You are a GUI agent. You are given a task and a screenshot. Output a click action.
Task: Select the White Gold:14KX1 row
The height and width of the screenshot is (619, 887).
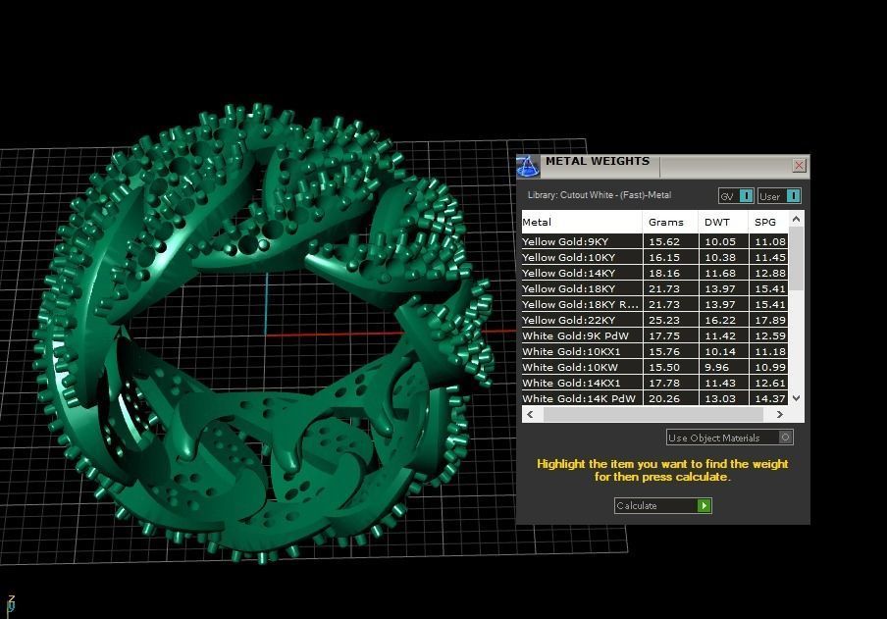coord(654,383)
